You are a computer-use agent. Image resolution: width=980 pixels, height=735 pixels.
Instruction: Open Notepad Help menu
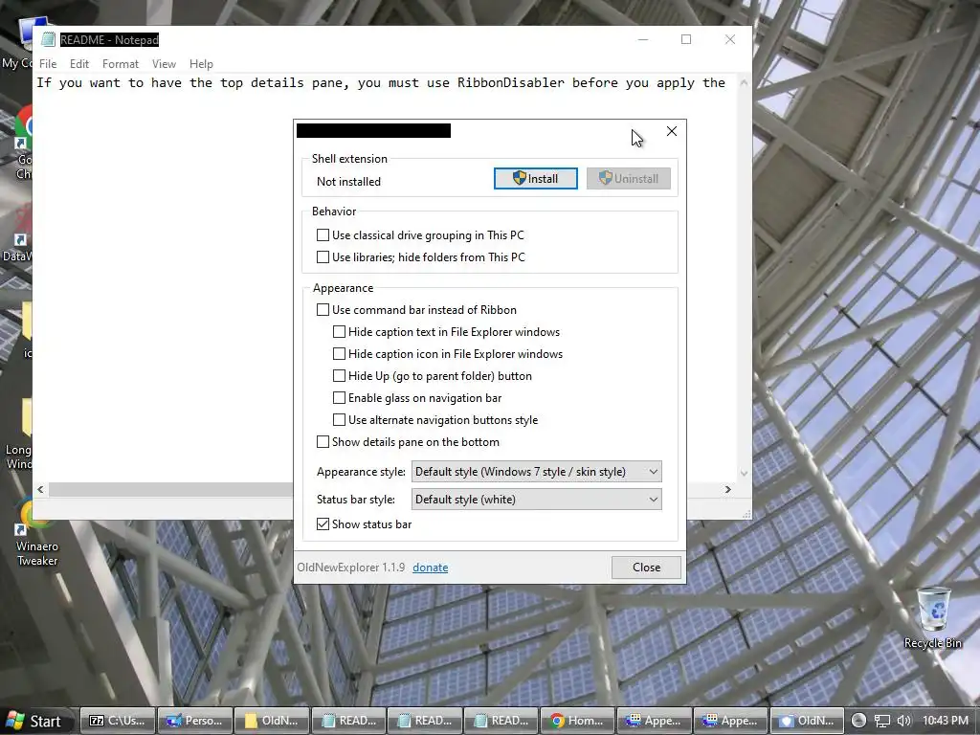(201, 64)
